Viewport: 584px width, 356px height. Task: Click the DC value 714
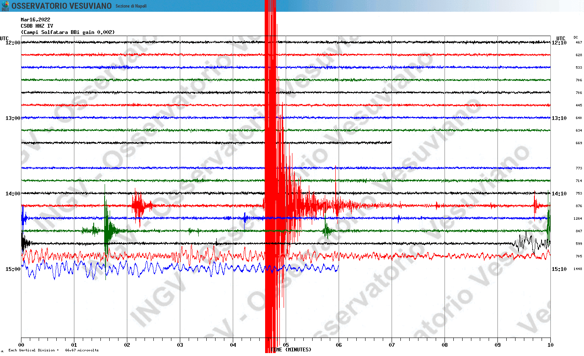point(579,181)
